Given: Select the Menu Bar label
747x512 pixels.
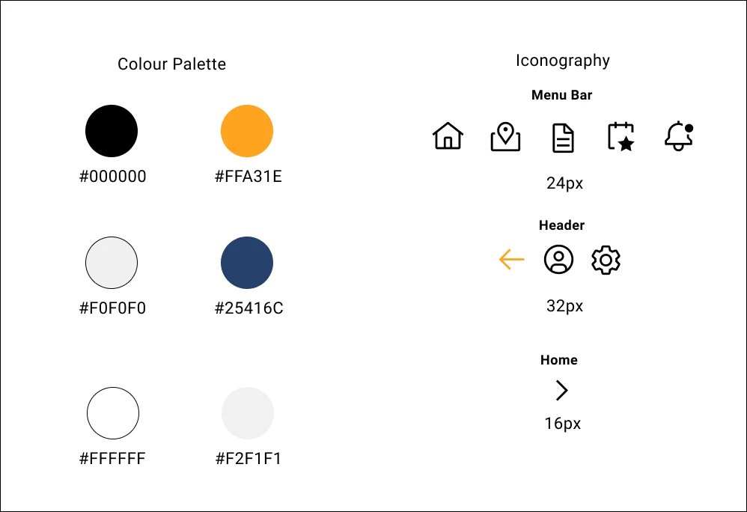Looking at the screenshot, I should click(x=562, y=95).
